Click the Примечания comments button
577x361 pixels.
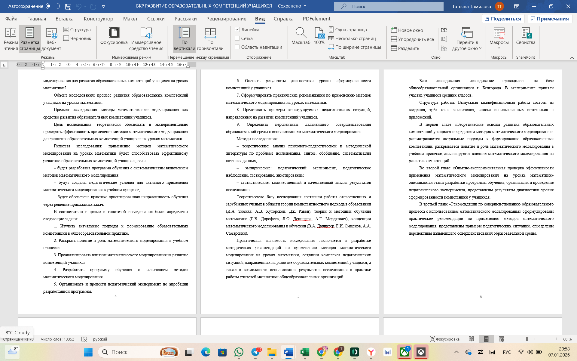(550, 19)
